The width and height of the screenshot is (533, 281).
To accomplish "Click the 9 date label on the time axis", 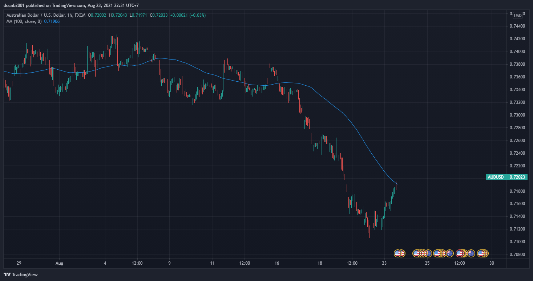I will tap(169, 263).
